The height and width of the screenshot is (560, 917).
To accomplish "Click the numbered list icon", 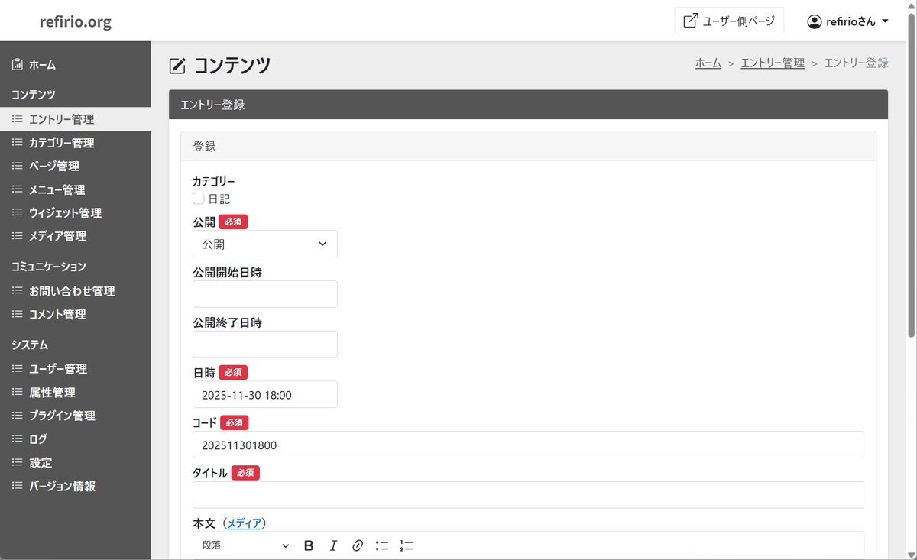I will (407, 545).
